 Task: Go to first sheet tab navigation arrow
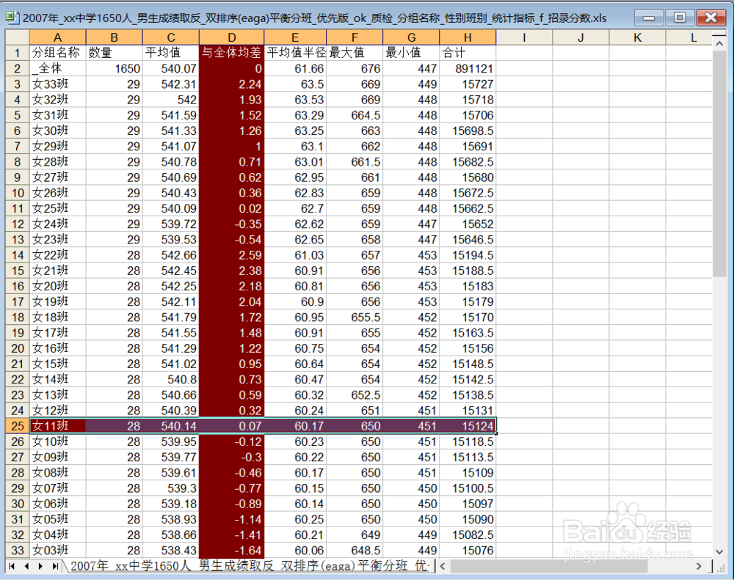tap(12, 567)
